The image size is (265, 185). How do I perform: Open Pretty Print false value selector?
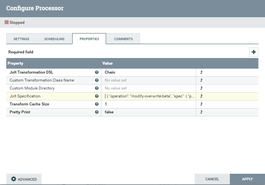coord(149,112)
